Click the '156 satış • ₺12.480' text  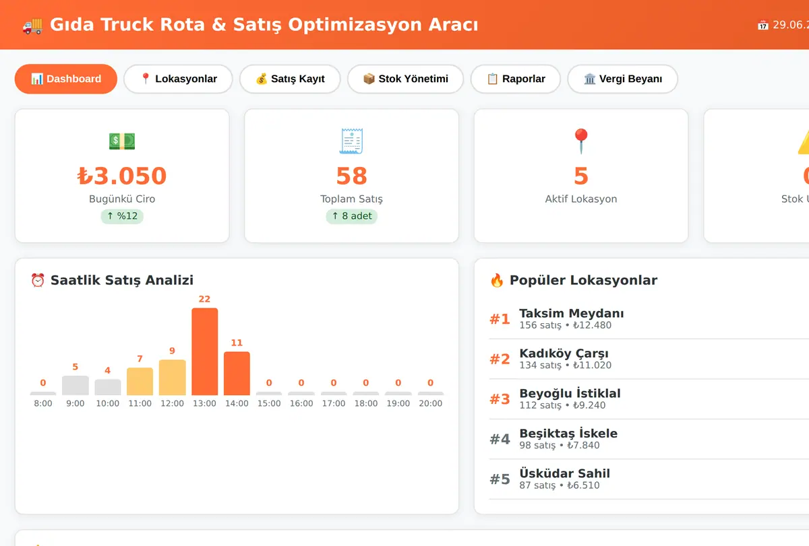point(566,325)
